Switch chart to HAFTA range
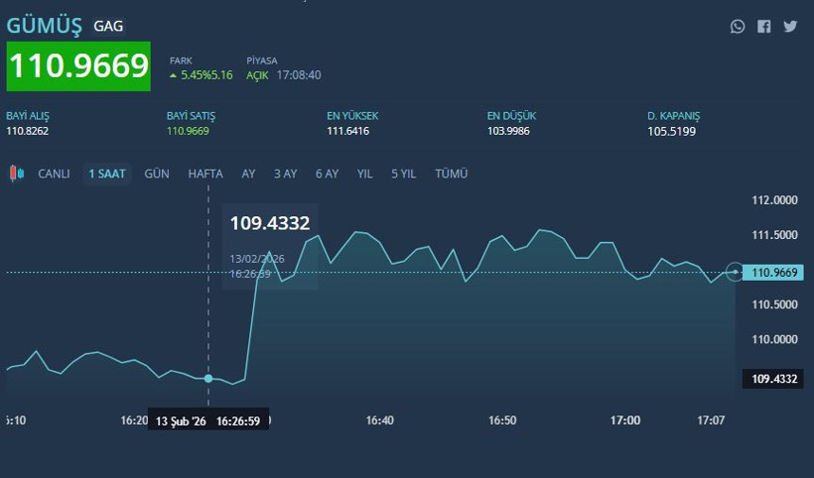The width and height of the screenshot is (814, 478). point(205,174)
